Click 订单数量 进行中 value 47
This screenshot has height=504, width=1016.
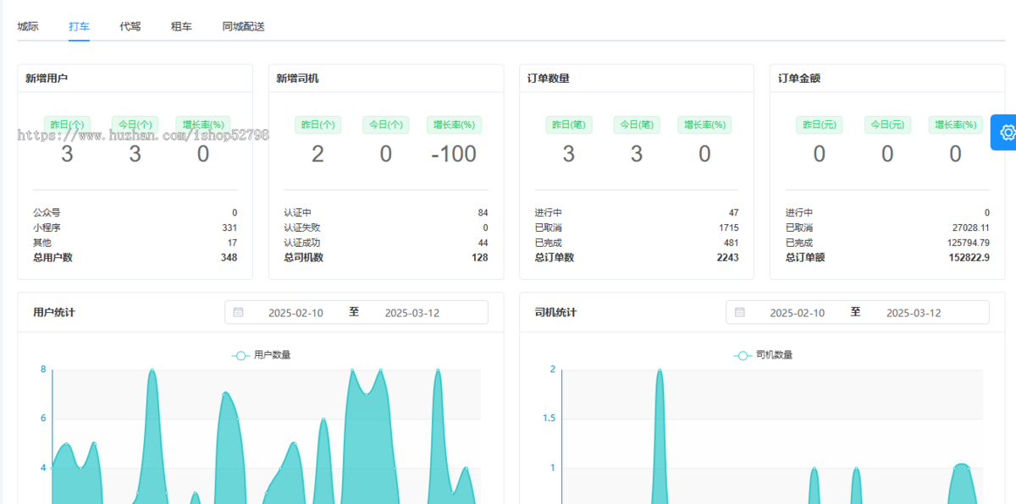733,212
